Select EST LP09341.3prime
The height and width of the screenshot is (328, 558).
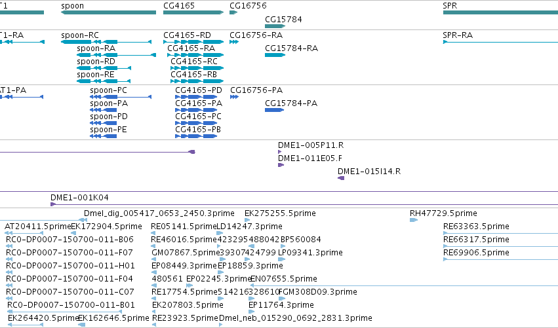[x=310, y=253]
